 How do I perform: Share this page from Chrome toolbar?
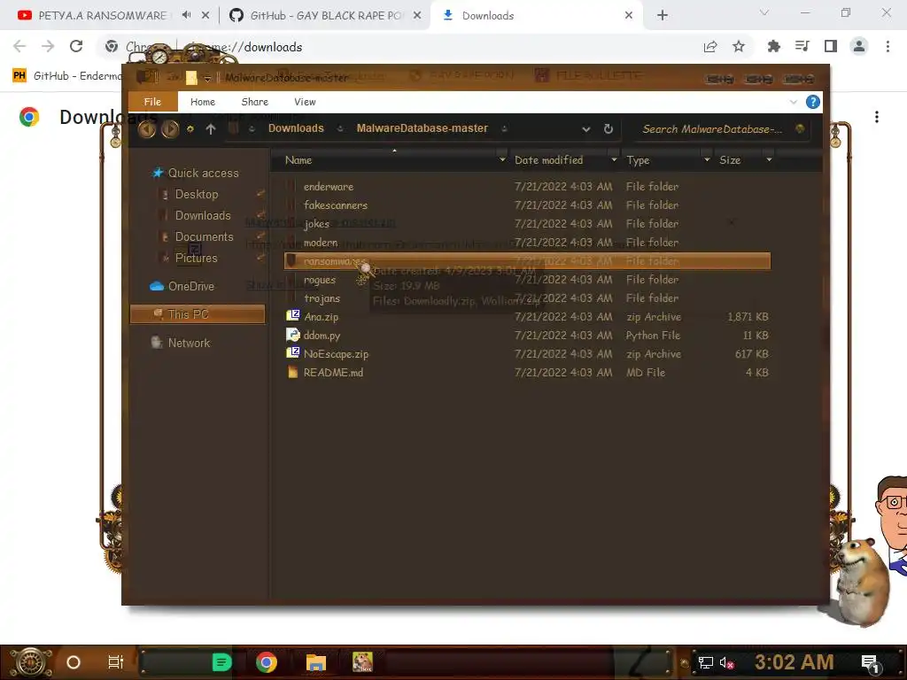(x=710, y=46)
